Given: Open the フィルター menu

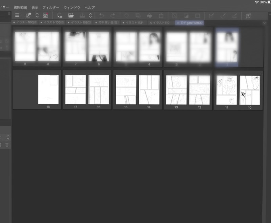Looking at the screenshot, I should (x=51, y=7).
